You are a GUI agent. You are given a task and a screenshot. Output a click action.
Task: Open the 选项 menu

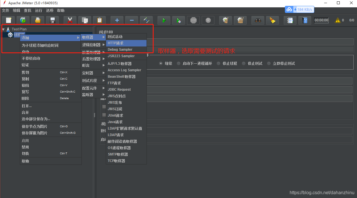click(50, 10)
